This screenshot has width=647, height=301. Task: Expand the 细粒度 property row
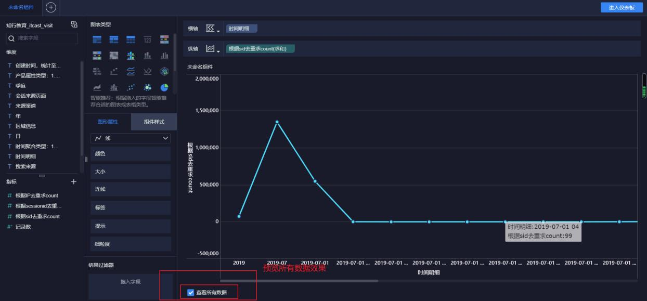[x=131, y=244]
